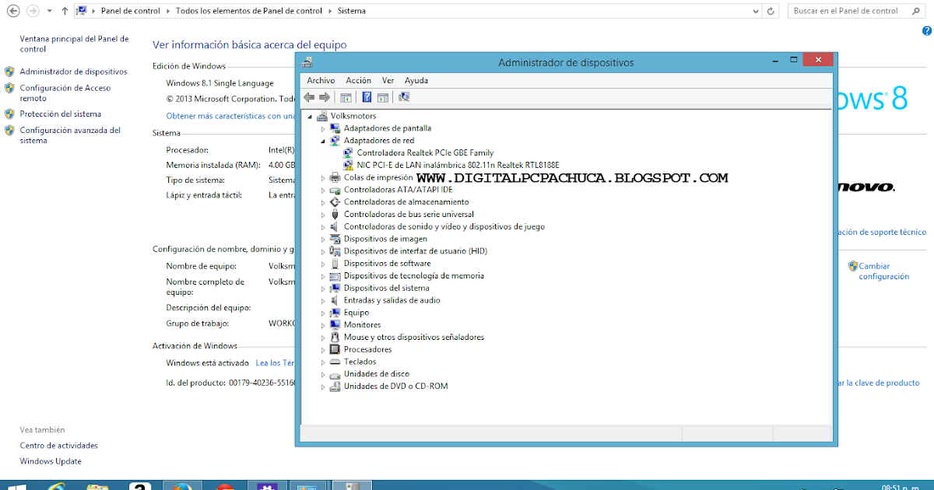The image size is (934, 490).
Task: Expand Dispositivos de tecnología de memoria
Action: click(323, 275)
